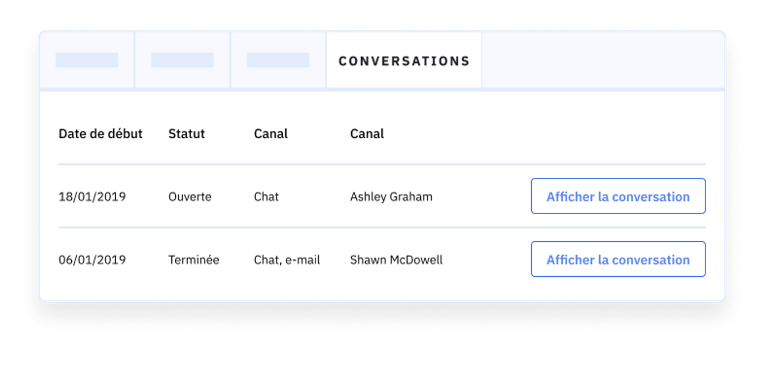The width and height of the screenshot is (764, 367).
Task: Click the Statut column header
Action: click(187, 134)
